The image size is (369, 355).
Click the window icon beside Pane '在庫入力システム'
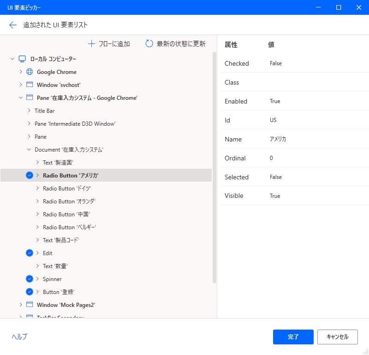(30, 98)
